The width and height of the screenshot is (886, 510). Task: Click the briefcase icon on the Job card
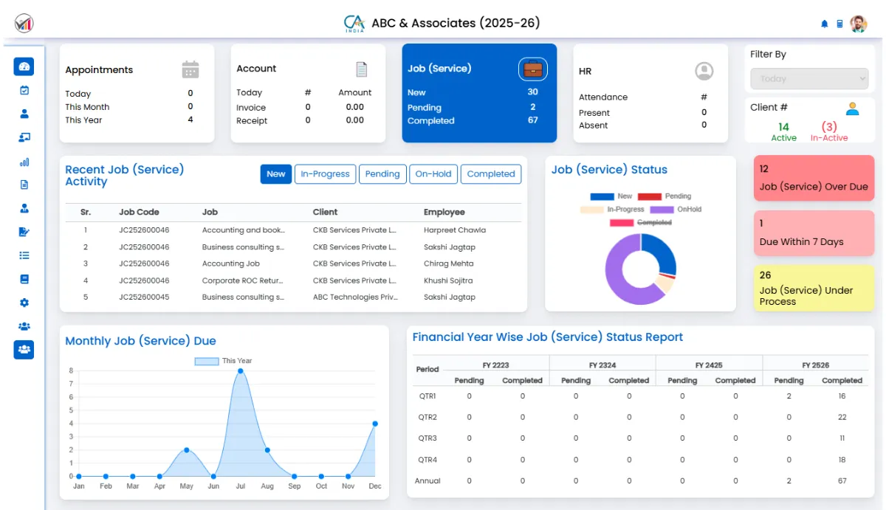point(533,69)
